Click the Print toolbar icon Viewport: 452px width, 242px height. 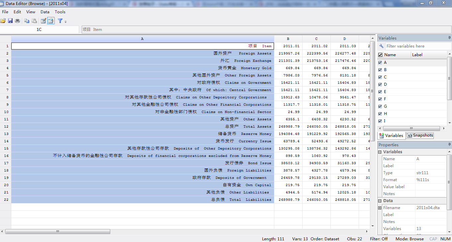tap(17, 21)
